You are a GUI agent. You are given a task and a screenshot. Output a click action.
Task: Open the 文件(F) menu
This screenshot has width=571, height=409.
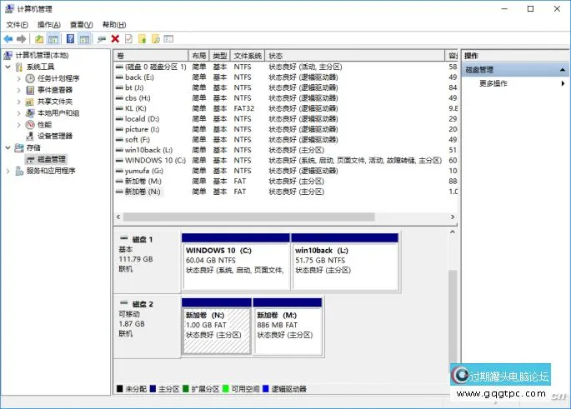[18, 24]
